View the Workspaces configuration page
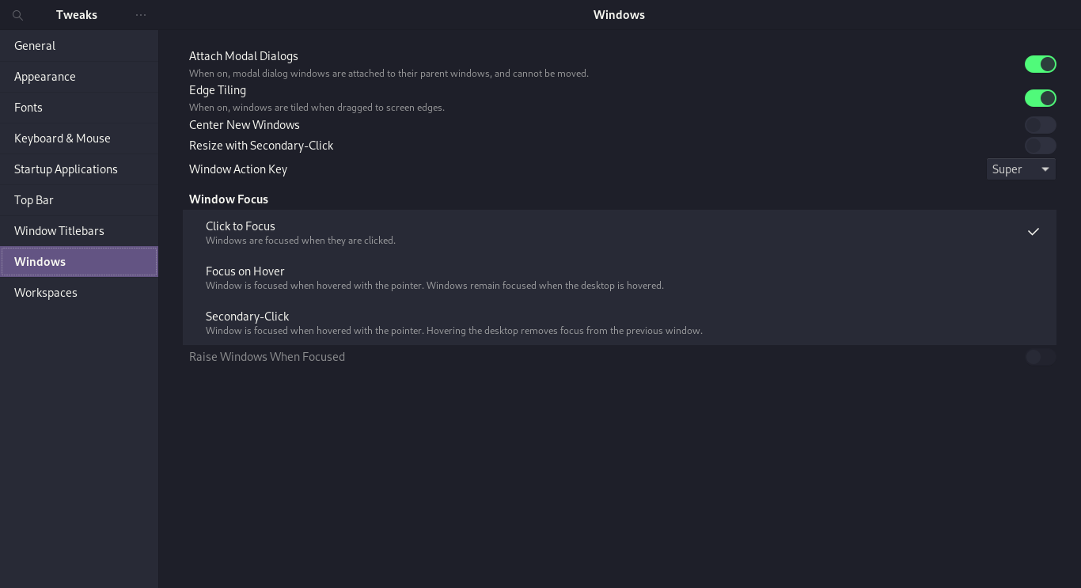The image size is (1081, 588). [x=79, y=292]
